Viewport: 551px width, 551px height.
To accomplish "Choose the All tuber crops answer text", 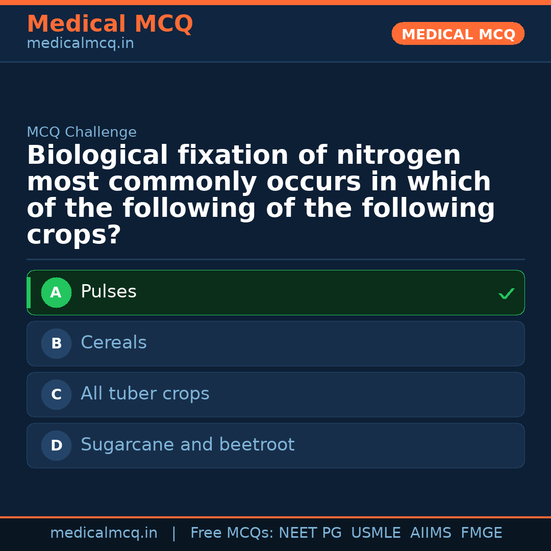I will tap(145, 394).
